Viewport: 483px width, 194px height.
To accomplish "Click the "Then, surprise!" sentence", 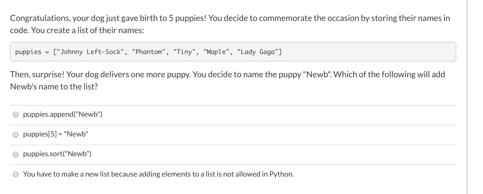I will 37,74.
